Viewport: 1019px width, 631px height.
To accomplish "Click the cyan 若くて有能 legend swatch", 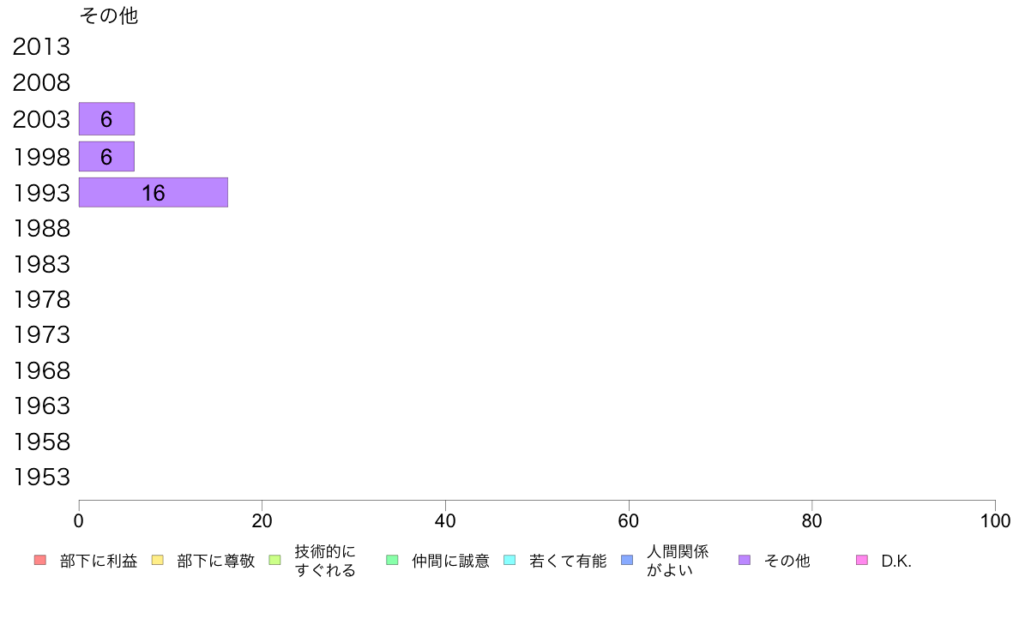I will click(x=509, y=560).
